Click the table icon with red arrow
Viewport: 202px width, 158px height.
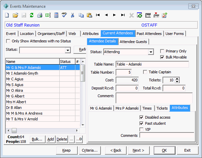tap(156, 15)
